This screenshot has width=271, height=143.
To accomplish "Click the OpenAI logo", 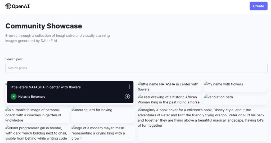I will pos(17,6).
